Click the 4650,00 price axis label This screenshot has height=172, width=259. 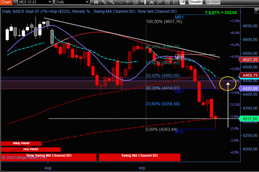point(250,26)
